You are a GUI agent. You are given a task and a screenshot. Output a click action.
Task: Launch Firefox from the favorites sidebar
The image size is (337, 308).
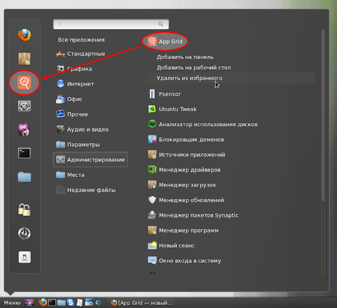tap(24, 35)
